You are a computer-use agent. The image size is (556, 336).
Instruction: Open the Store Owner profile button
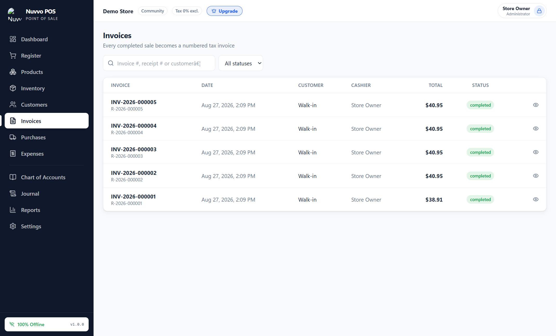pos(522,11)
